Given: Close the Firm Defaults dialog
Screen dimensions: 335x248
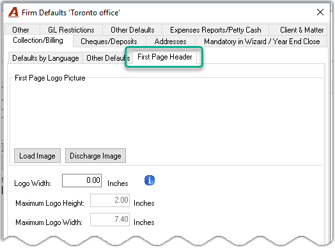Looking at the screenshot, I should 320,12.
